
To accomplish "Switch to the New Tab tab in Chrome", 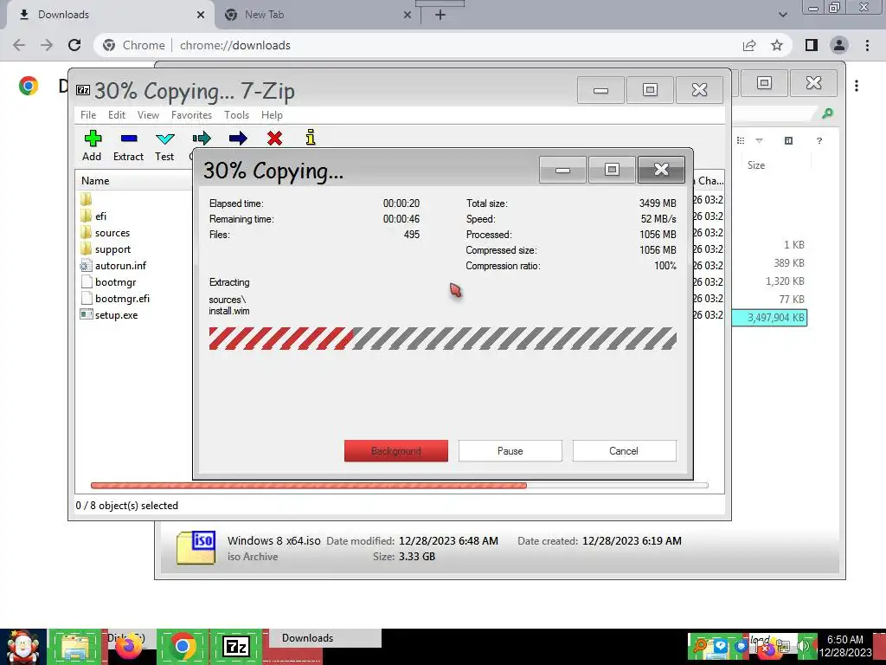I will click(x=317, y=15).
